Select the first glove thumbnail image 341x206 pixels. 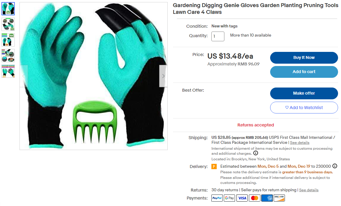pos(8,9)
